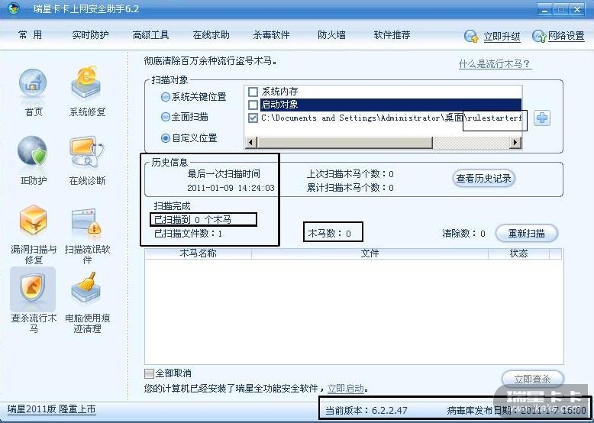Check the 启动对象 checkbox

pos(253,105)
